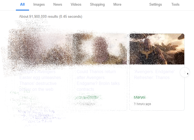The height and width of the screenshot is (140, 194).
Task: Click the "More for" arrow link
Action: [x=37, y=116]
